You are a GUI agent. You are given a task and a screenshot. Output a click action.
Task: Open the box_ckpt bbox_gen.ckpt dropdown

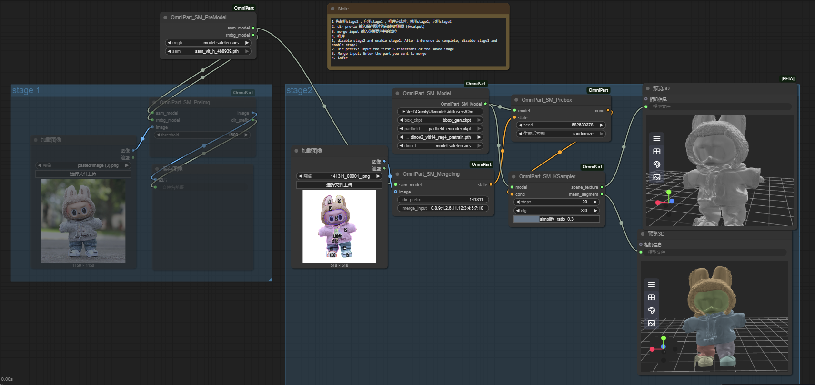(x=440, y=120)
